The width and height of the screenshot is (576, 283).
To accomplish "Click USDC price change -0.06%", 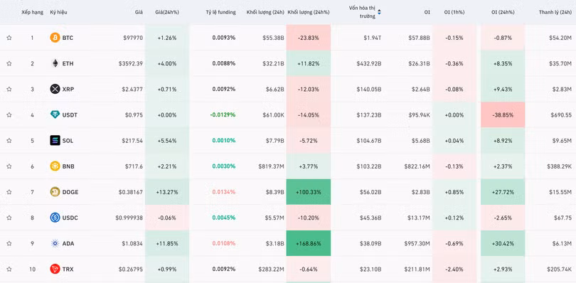I will click(167, 218).
